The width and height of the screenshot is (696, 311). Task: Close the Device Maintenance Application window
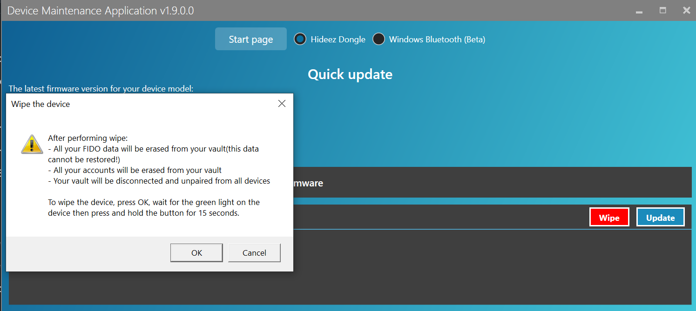(686, 10)
